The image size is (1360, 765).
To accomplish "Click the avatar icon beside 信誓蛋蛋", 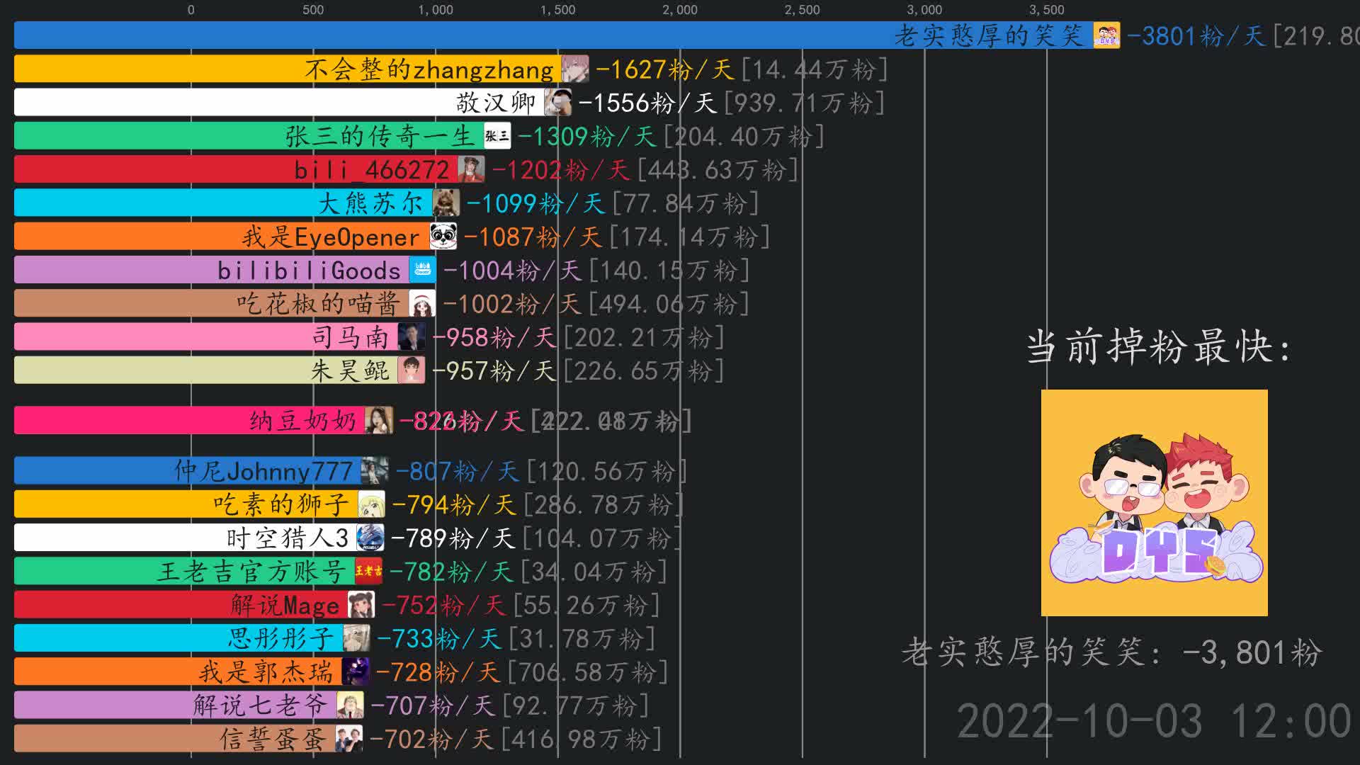I will pos(349,738).
